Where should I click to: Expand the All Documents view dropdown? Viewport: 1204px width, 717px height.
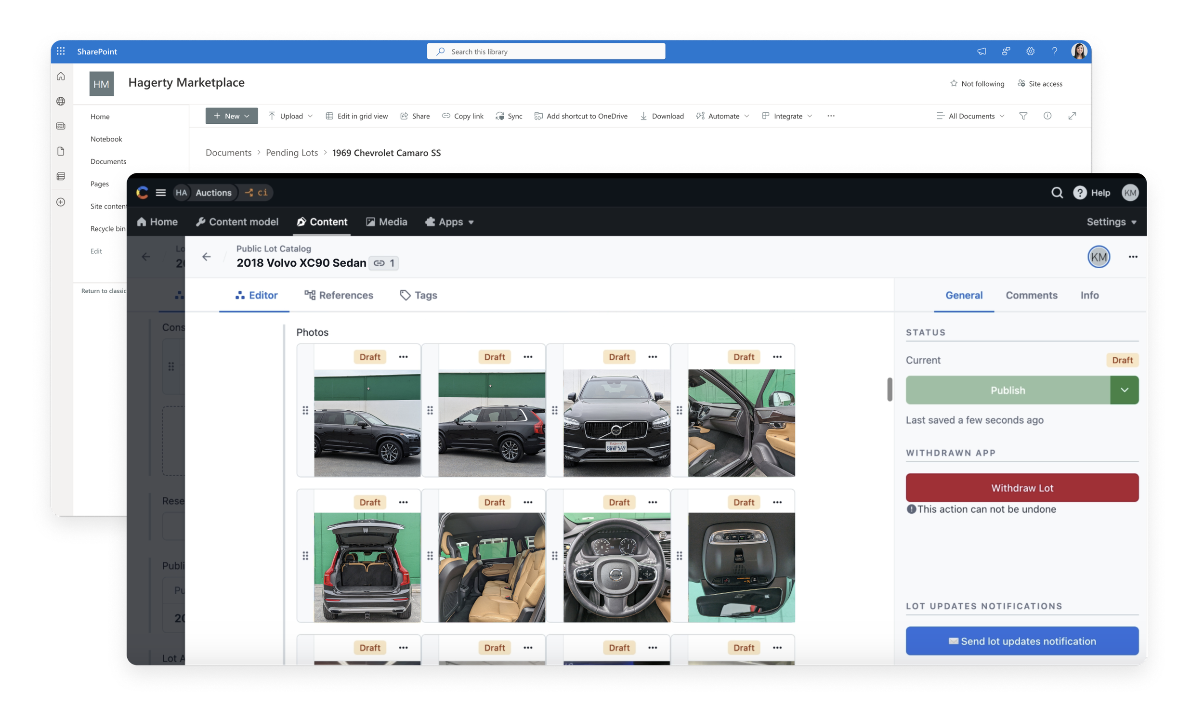971,116
